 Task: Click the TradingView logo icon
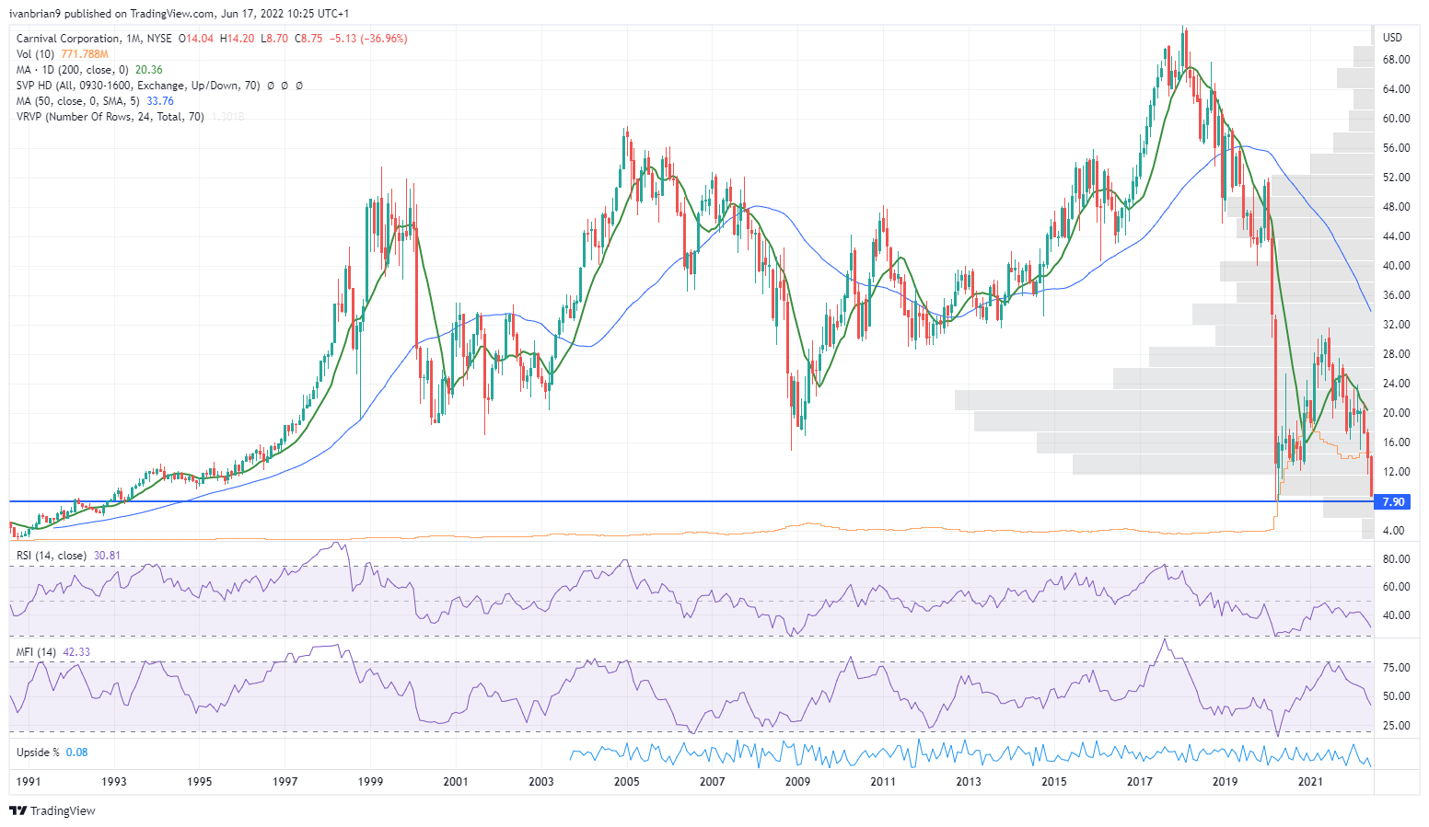pos(17,810)
